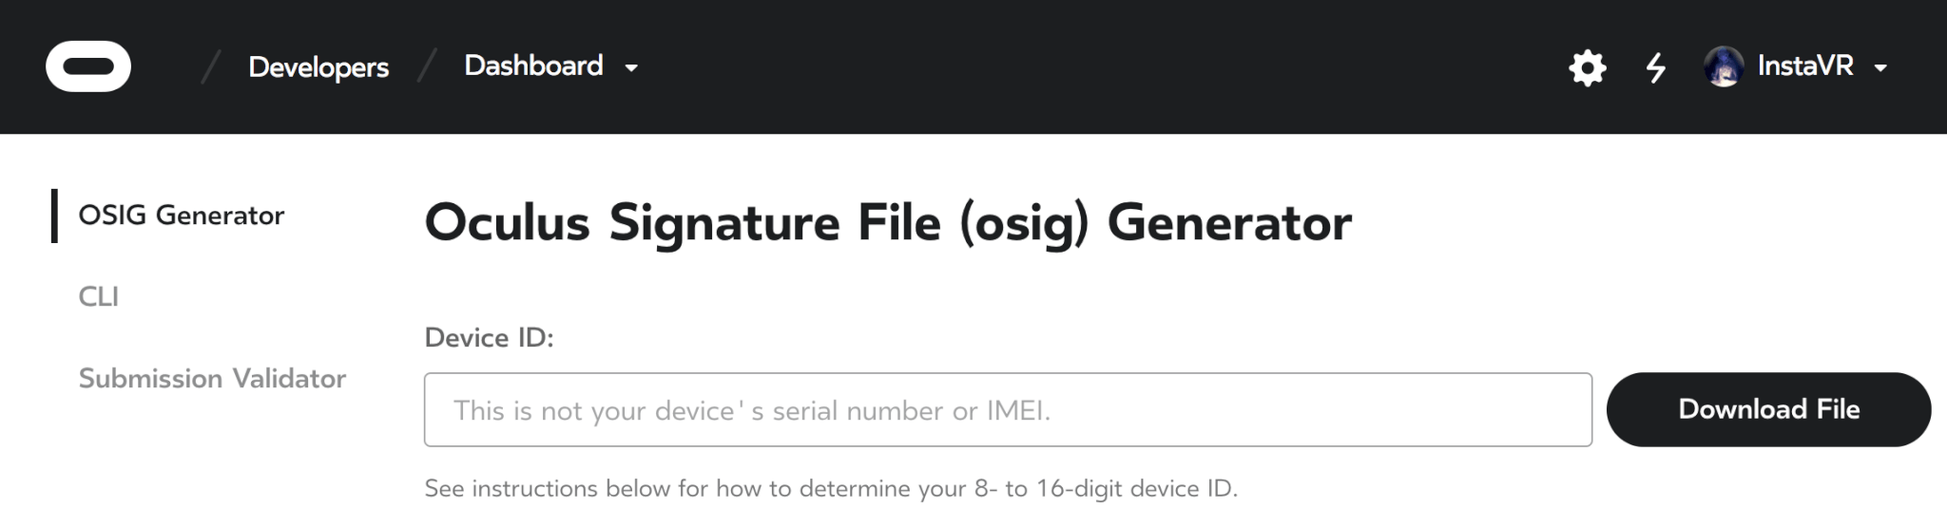Open Submission Validator in the sidebar

[212, 378]
